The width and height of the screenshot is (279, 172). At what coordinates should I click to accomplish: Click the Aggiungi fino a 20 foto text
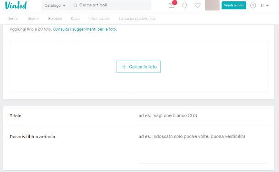point(31,29)
